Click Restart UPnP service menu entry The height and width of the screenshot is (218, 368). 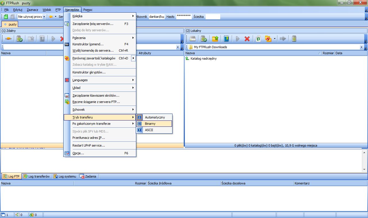coord(99,145)
